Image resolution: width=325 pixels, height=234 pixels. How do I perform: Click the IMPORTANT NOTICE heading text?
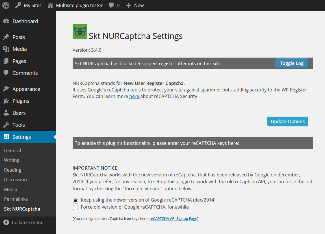coord(96,168)
